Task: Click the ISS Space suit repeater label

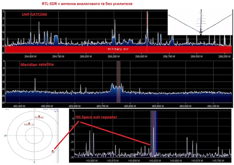Action: (x=96, y=117)
